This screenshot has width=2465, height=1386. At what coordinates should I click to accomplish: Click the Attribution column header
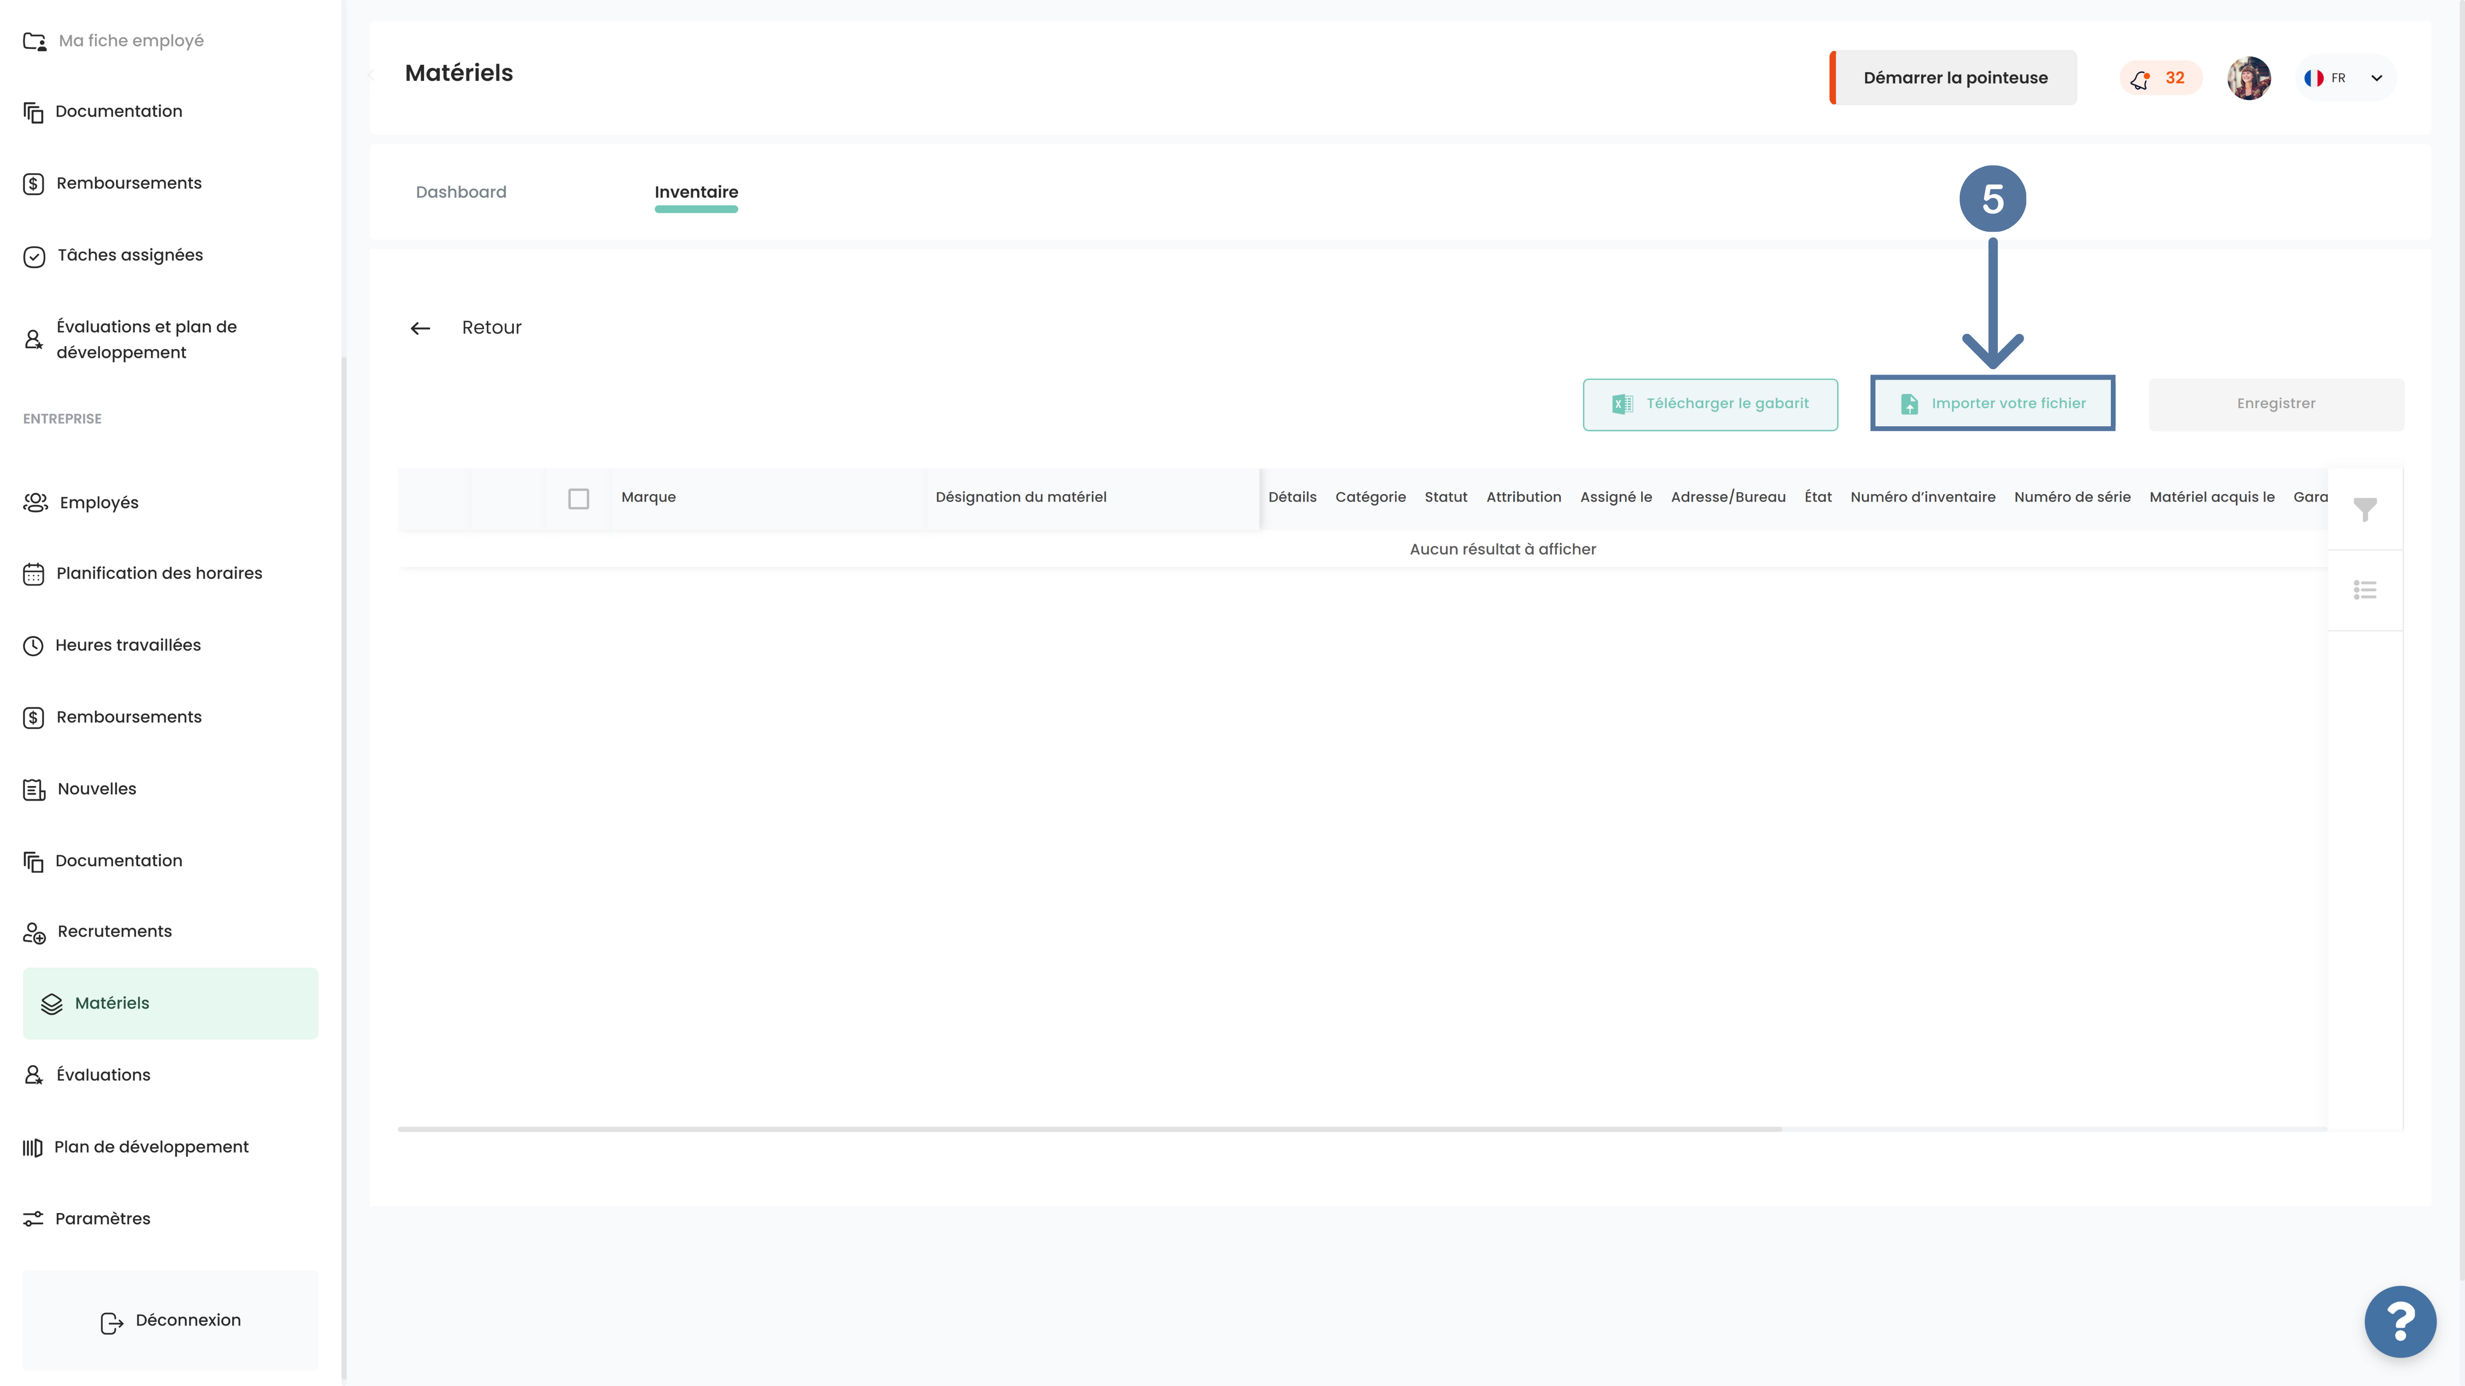pos(1523,497)
